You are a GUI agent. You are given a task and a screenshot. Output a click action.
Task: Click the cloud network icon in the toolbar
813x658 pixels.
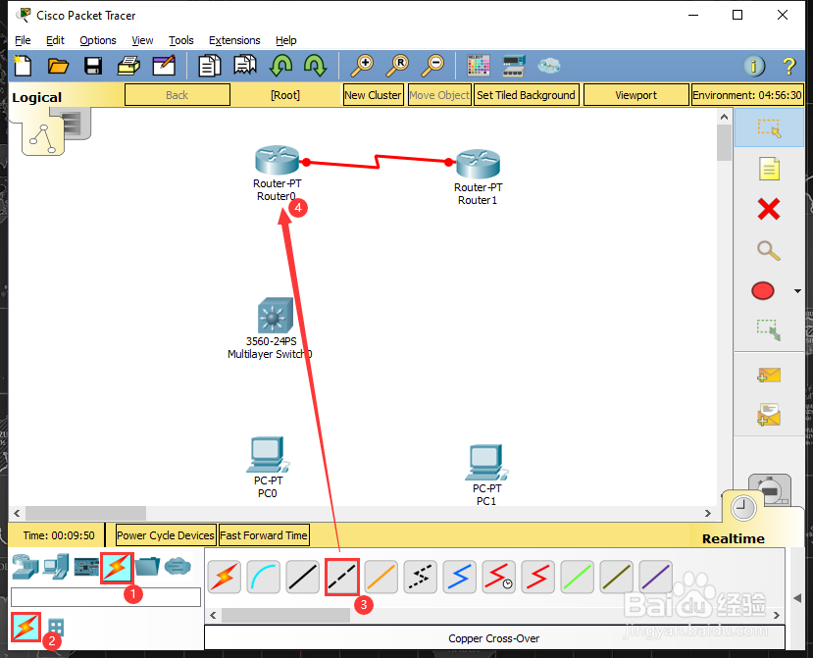click(548, 66)
